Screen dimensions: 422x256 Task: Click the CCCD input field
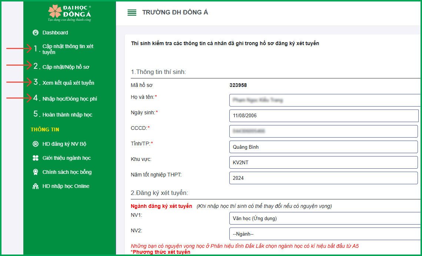pyautogui.click(x=323, y=131)
